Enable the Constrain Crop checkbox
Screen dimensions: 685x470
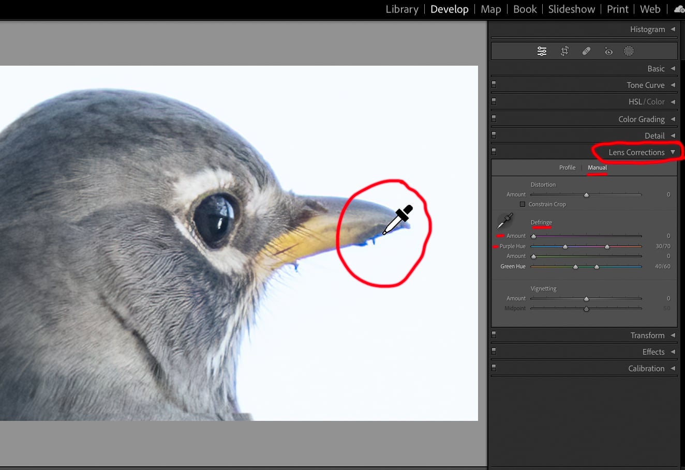pos(523,204)
